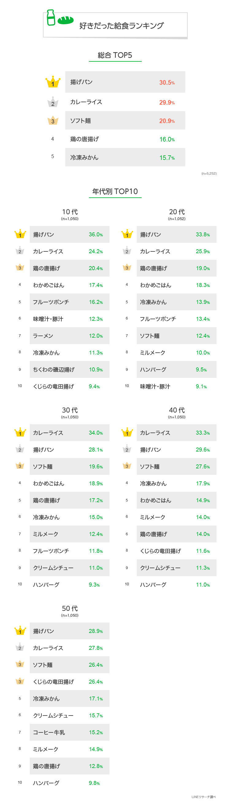
Task: Select the 総合 TOP5 heading
Action: pyautogui.click(x=115, y=55)
